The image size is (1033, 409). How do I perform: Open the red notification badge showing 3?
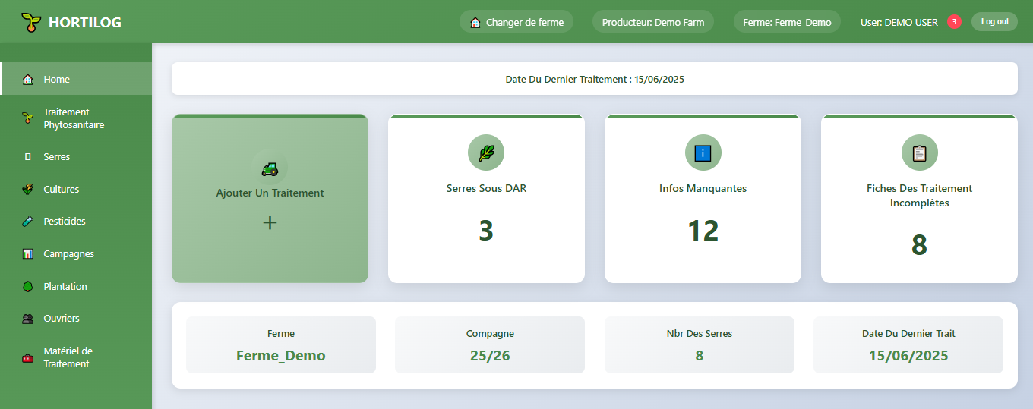click(x=955, y=22)
